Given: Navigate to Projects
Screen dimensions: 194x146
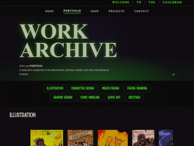Looking at the screenshot, I should tap(116, 11).
